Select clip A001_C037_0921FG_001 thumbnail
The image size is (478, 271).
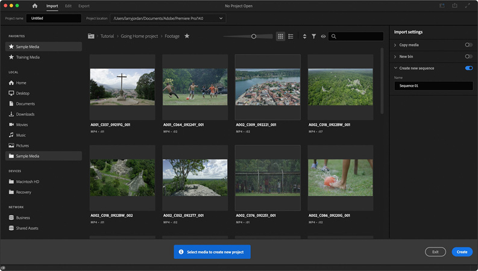coord(122,87)
